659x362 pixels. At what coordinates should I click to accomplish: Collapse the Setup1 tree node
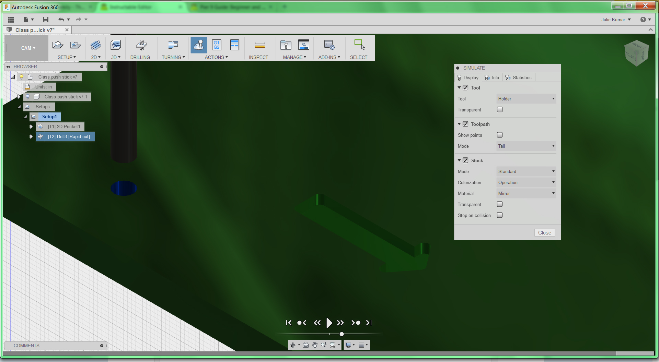click(25, 117)
